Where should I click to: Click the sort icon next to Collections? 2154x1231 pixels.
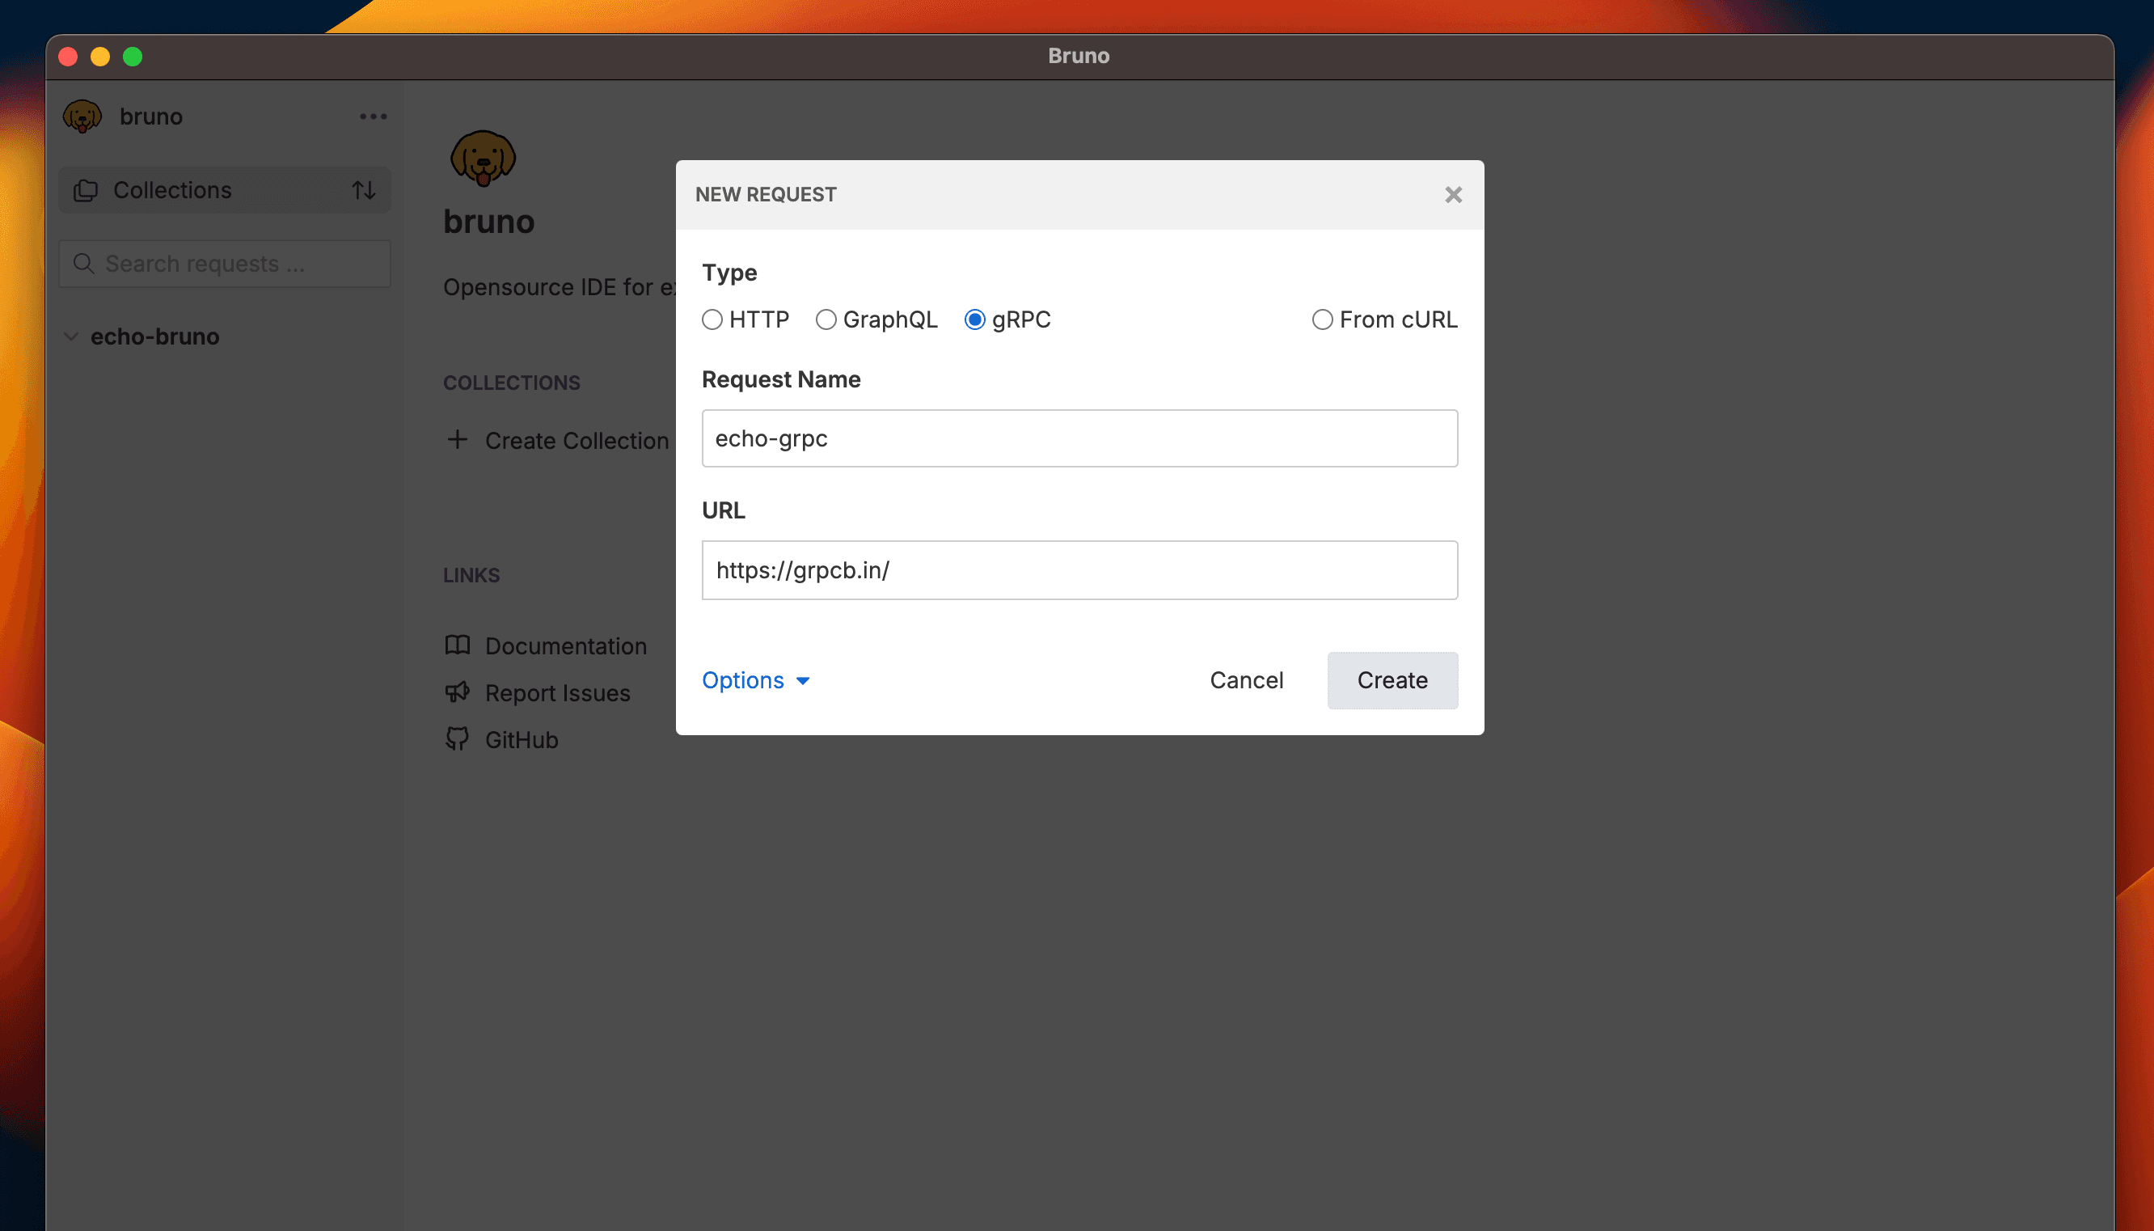tap(363, 189)
